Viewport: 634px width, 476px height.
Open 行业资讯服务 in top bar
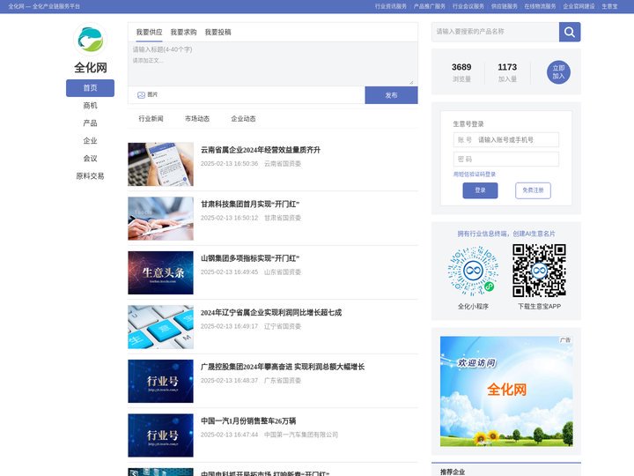coord(391,6)
